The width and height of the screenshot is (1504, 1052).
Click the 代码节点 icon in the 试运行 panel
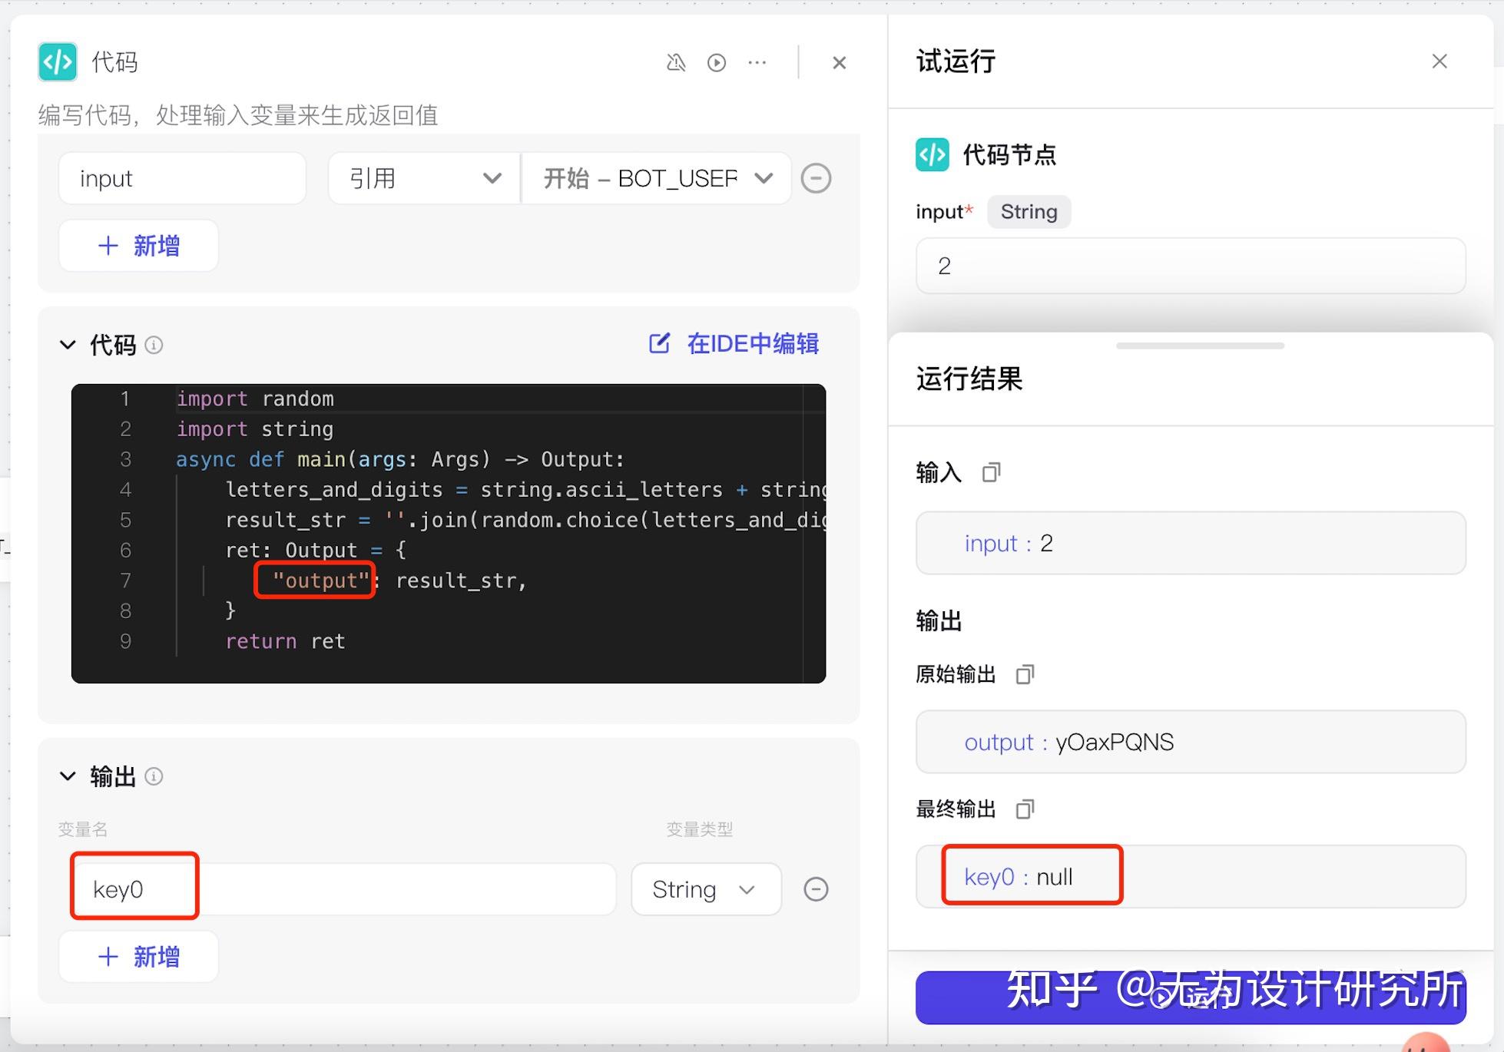click(x=932, y=154)
